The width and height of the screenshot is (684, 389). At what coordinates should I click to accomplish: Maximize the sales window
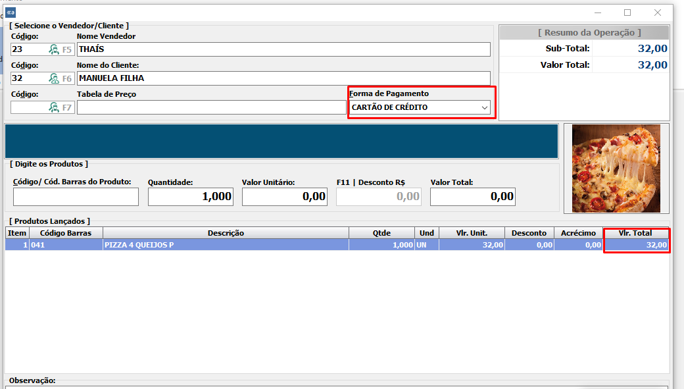coord(627,13)
